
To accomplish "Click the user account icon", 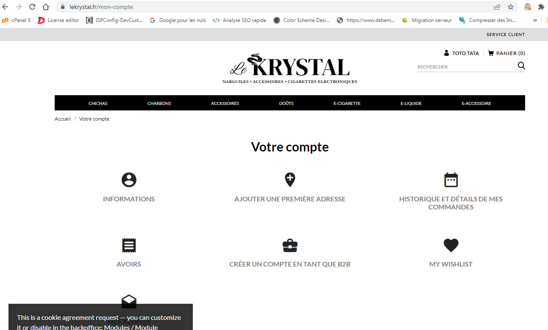I will (x=446, y=53).
